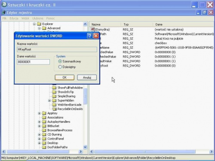Click the tree pane horizontal scrollbar thumb
The height and width of the screenshot is (161, 215).
[38, 152]
